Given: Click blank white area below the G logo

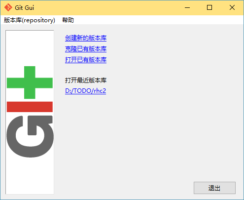Looking at the screenshot, I should 30,176.
